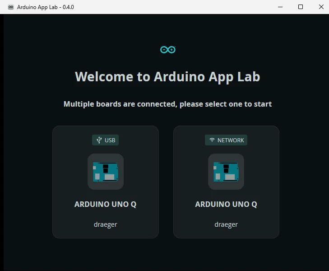Click 'Multiple boards are connected' message text
Screen dimensions: 329x271
point(167,104)
